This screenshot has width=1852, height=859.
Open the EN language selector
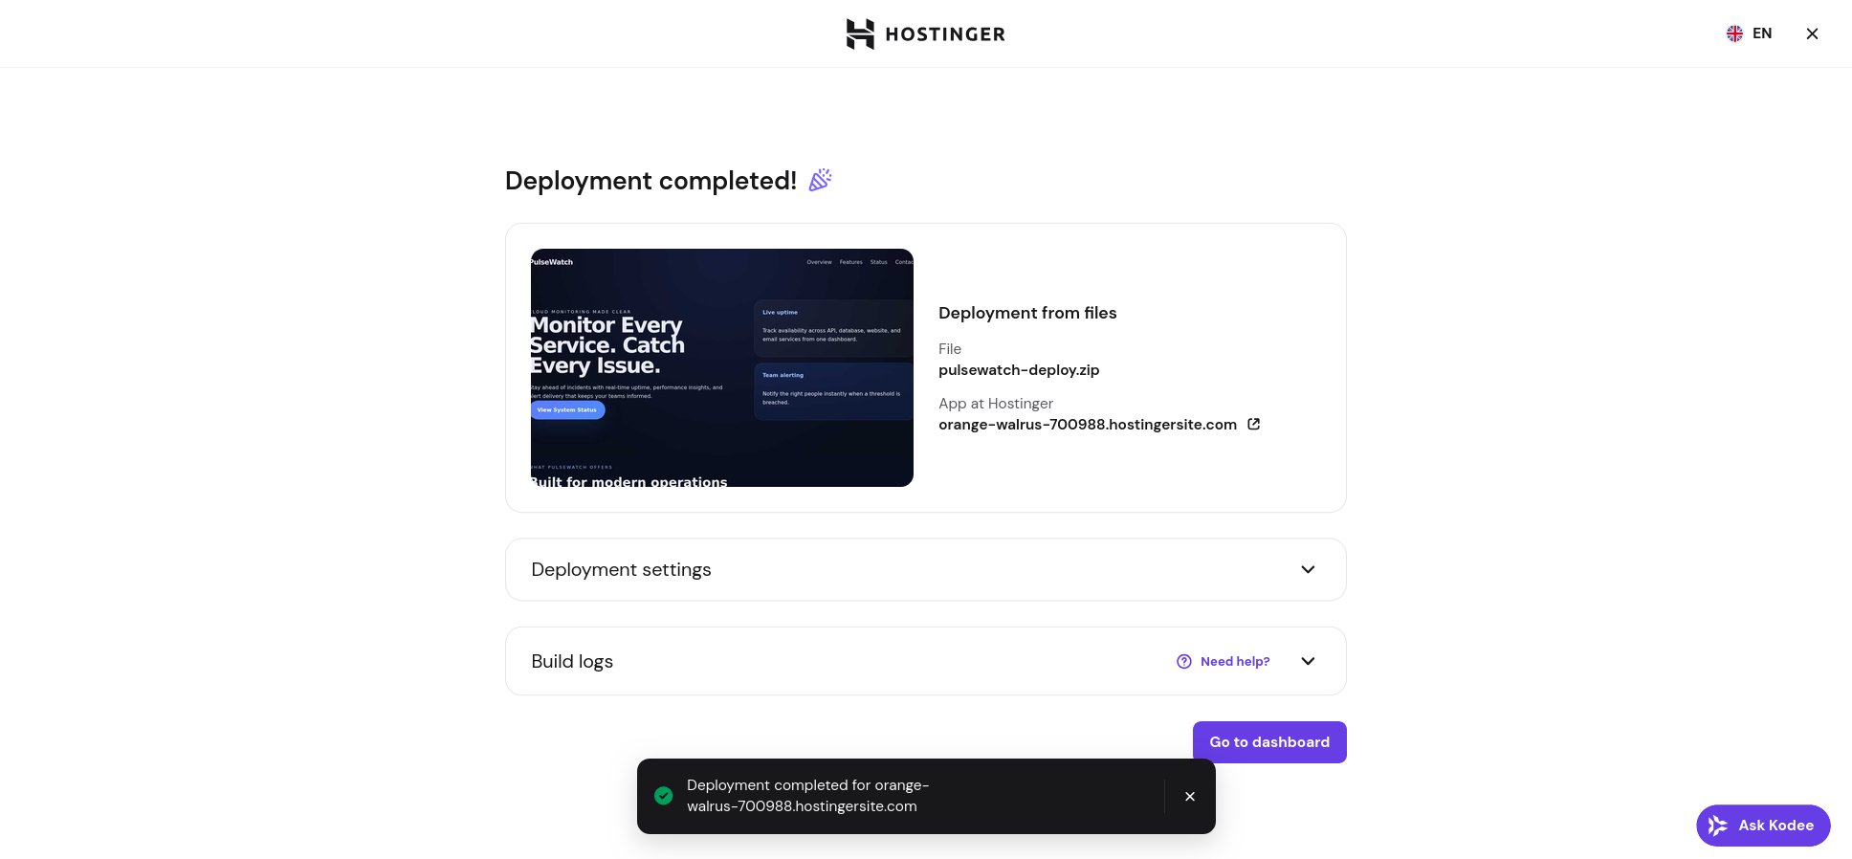point(1749,33)
